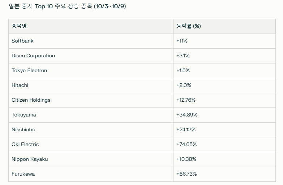Click the +24.12% Nisshinbo value

click(186, 129)
